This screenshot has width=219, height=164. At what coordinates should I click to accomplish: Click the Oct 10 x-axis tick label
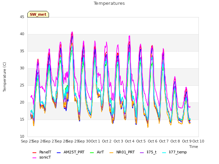[x=198, y=141]
